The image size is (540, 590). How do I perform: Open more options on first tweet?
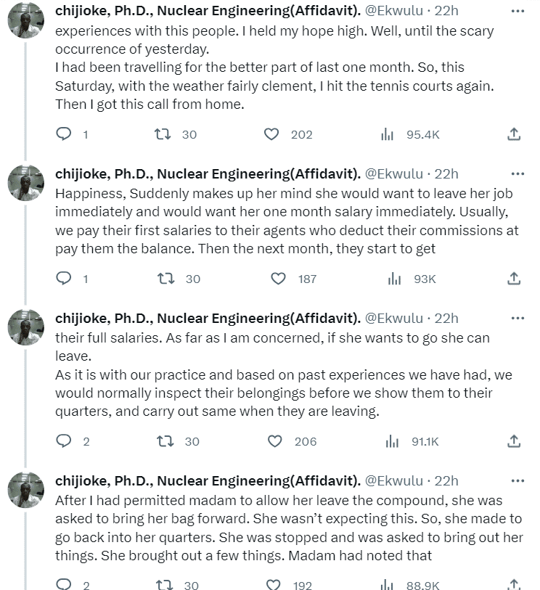click(517, 12)
